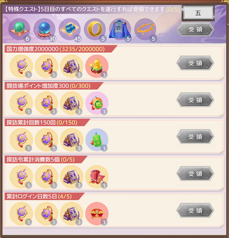Claim the special quest reward with top 受領
229x238 pixels.
(x=195, y=29)
